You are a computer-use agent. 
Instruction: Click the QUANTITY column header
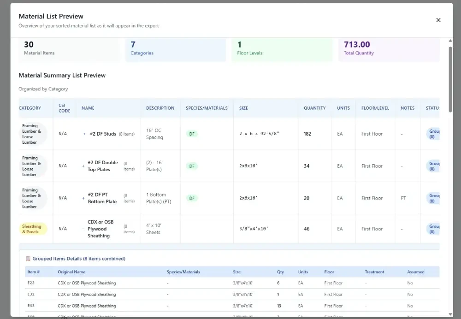click(314, 108)
